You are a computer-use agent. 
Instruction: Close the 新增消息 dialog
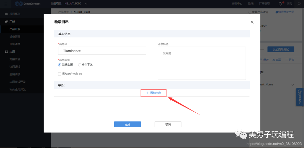pos(252,22)
